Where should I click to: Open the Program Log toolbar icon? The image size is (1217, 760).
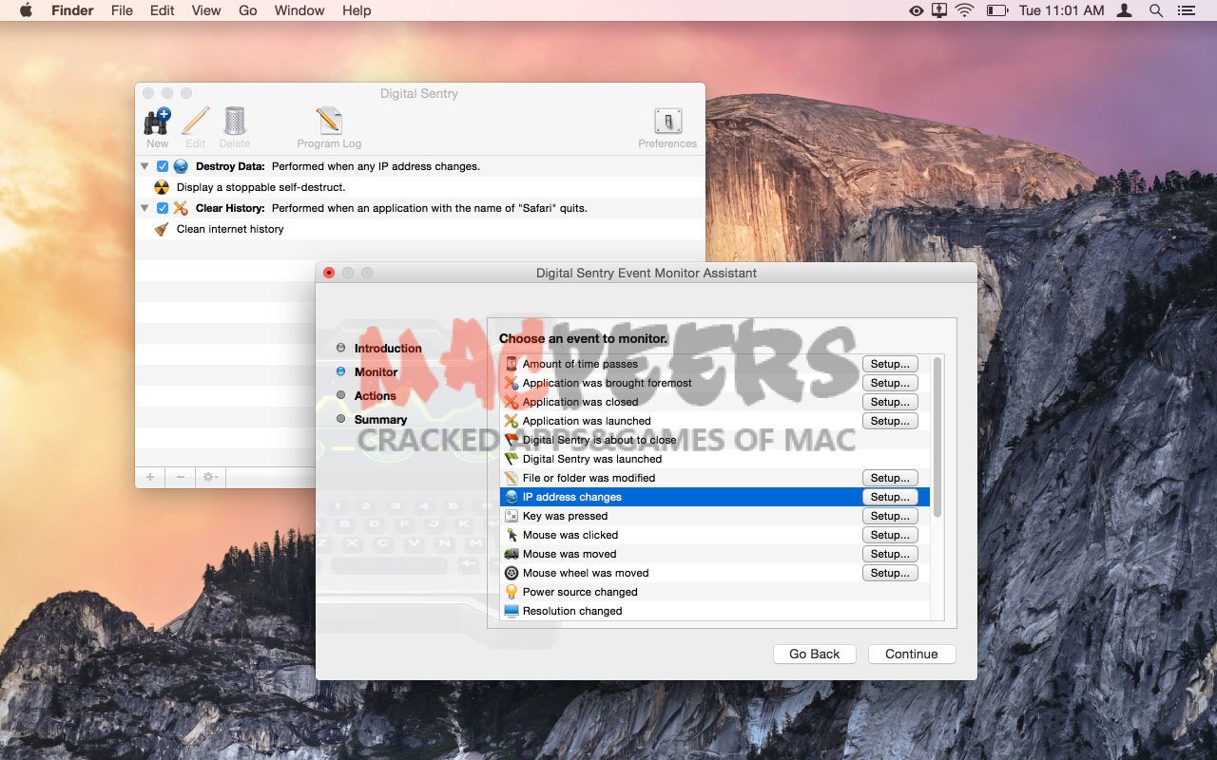329,122
